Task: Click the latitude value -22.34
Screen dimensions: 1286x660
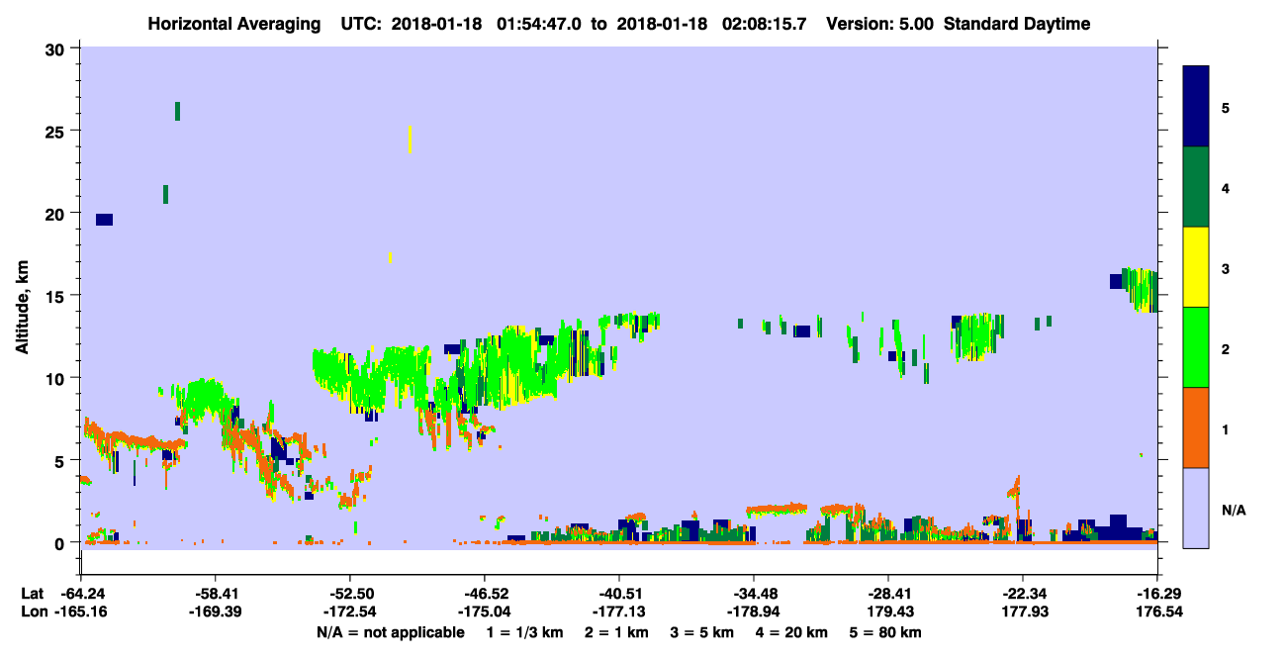Action: (1023, 594)
